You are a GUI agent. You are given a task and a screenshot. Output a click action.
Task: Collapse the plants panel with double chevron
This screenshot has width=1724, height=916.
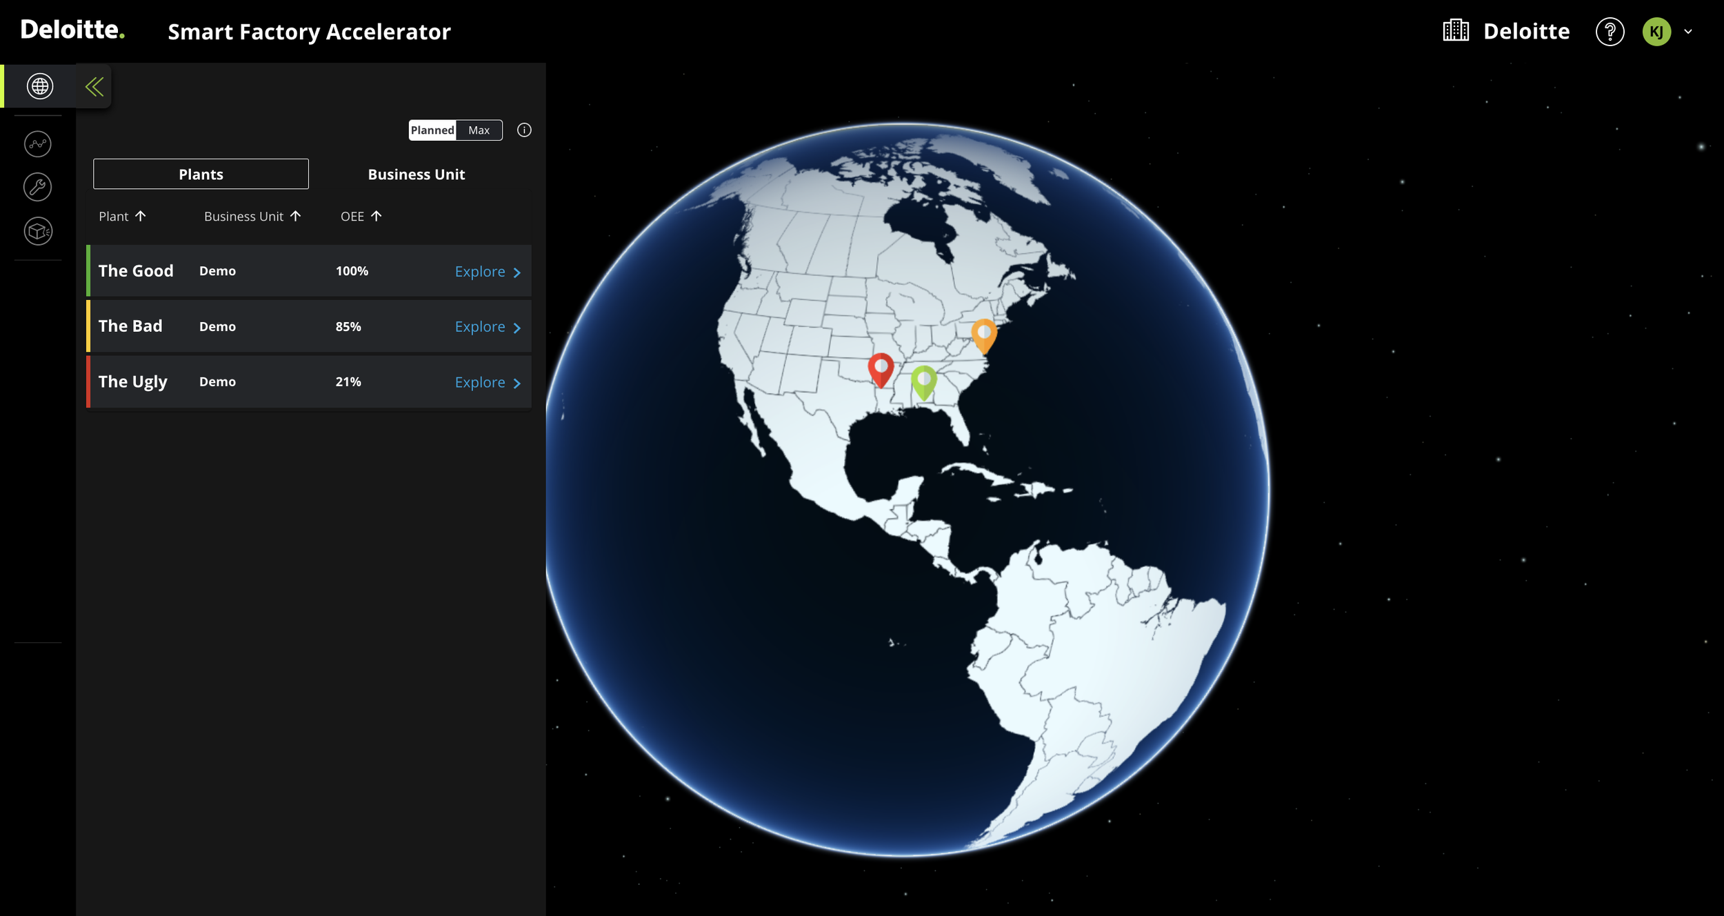point(94,87)
